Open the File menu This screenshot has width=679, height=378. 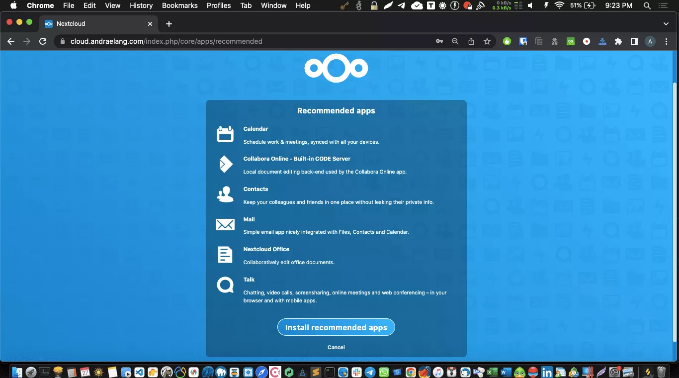click(69, 5)
